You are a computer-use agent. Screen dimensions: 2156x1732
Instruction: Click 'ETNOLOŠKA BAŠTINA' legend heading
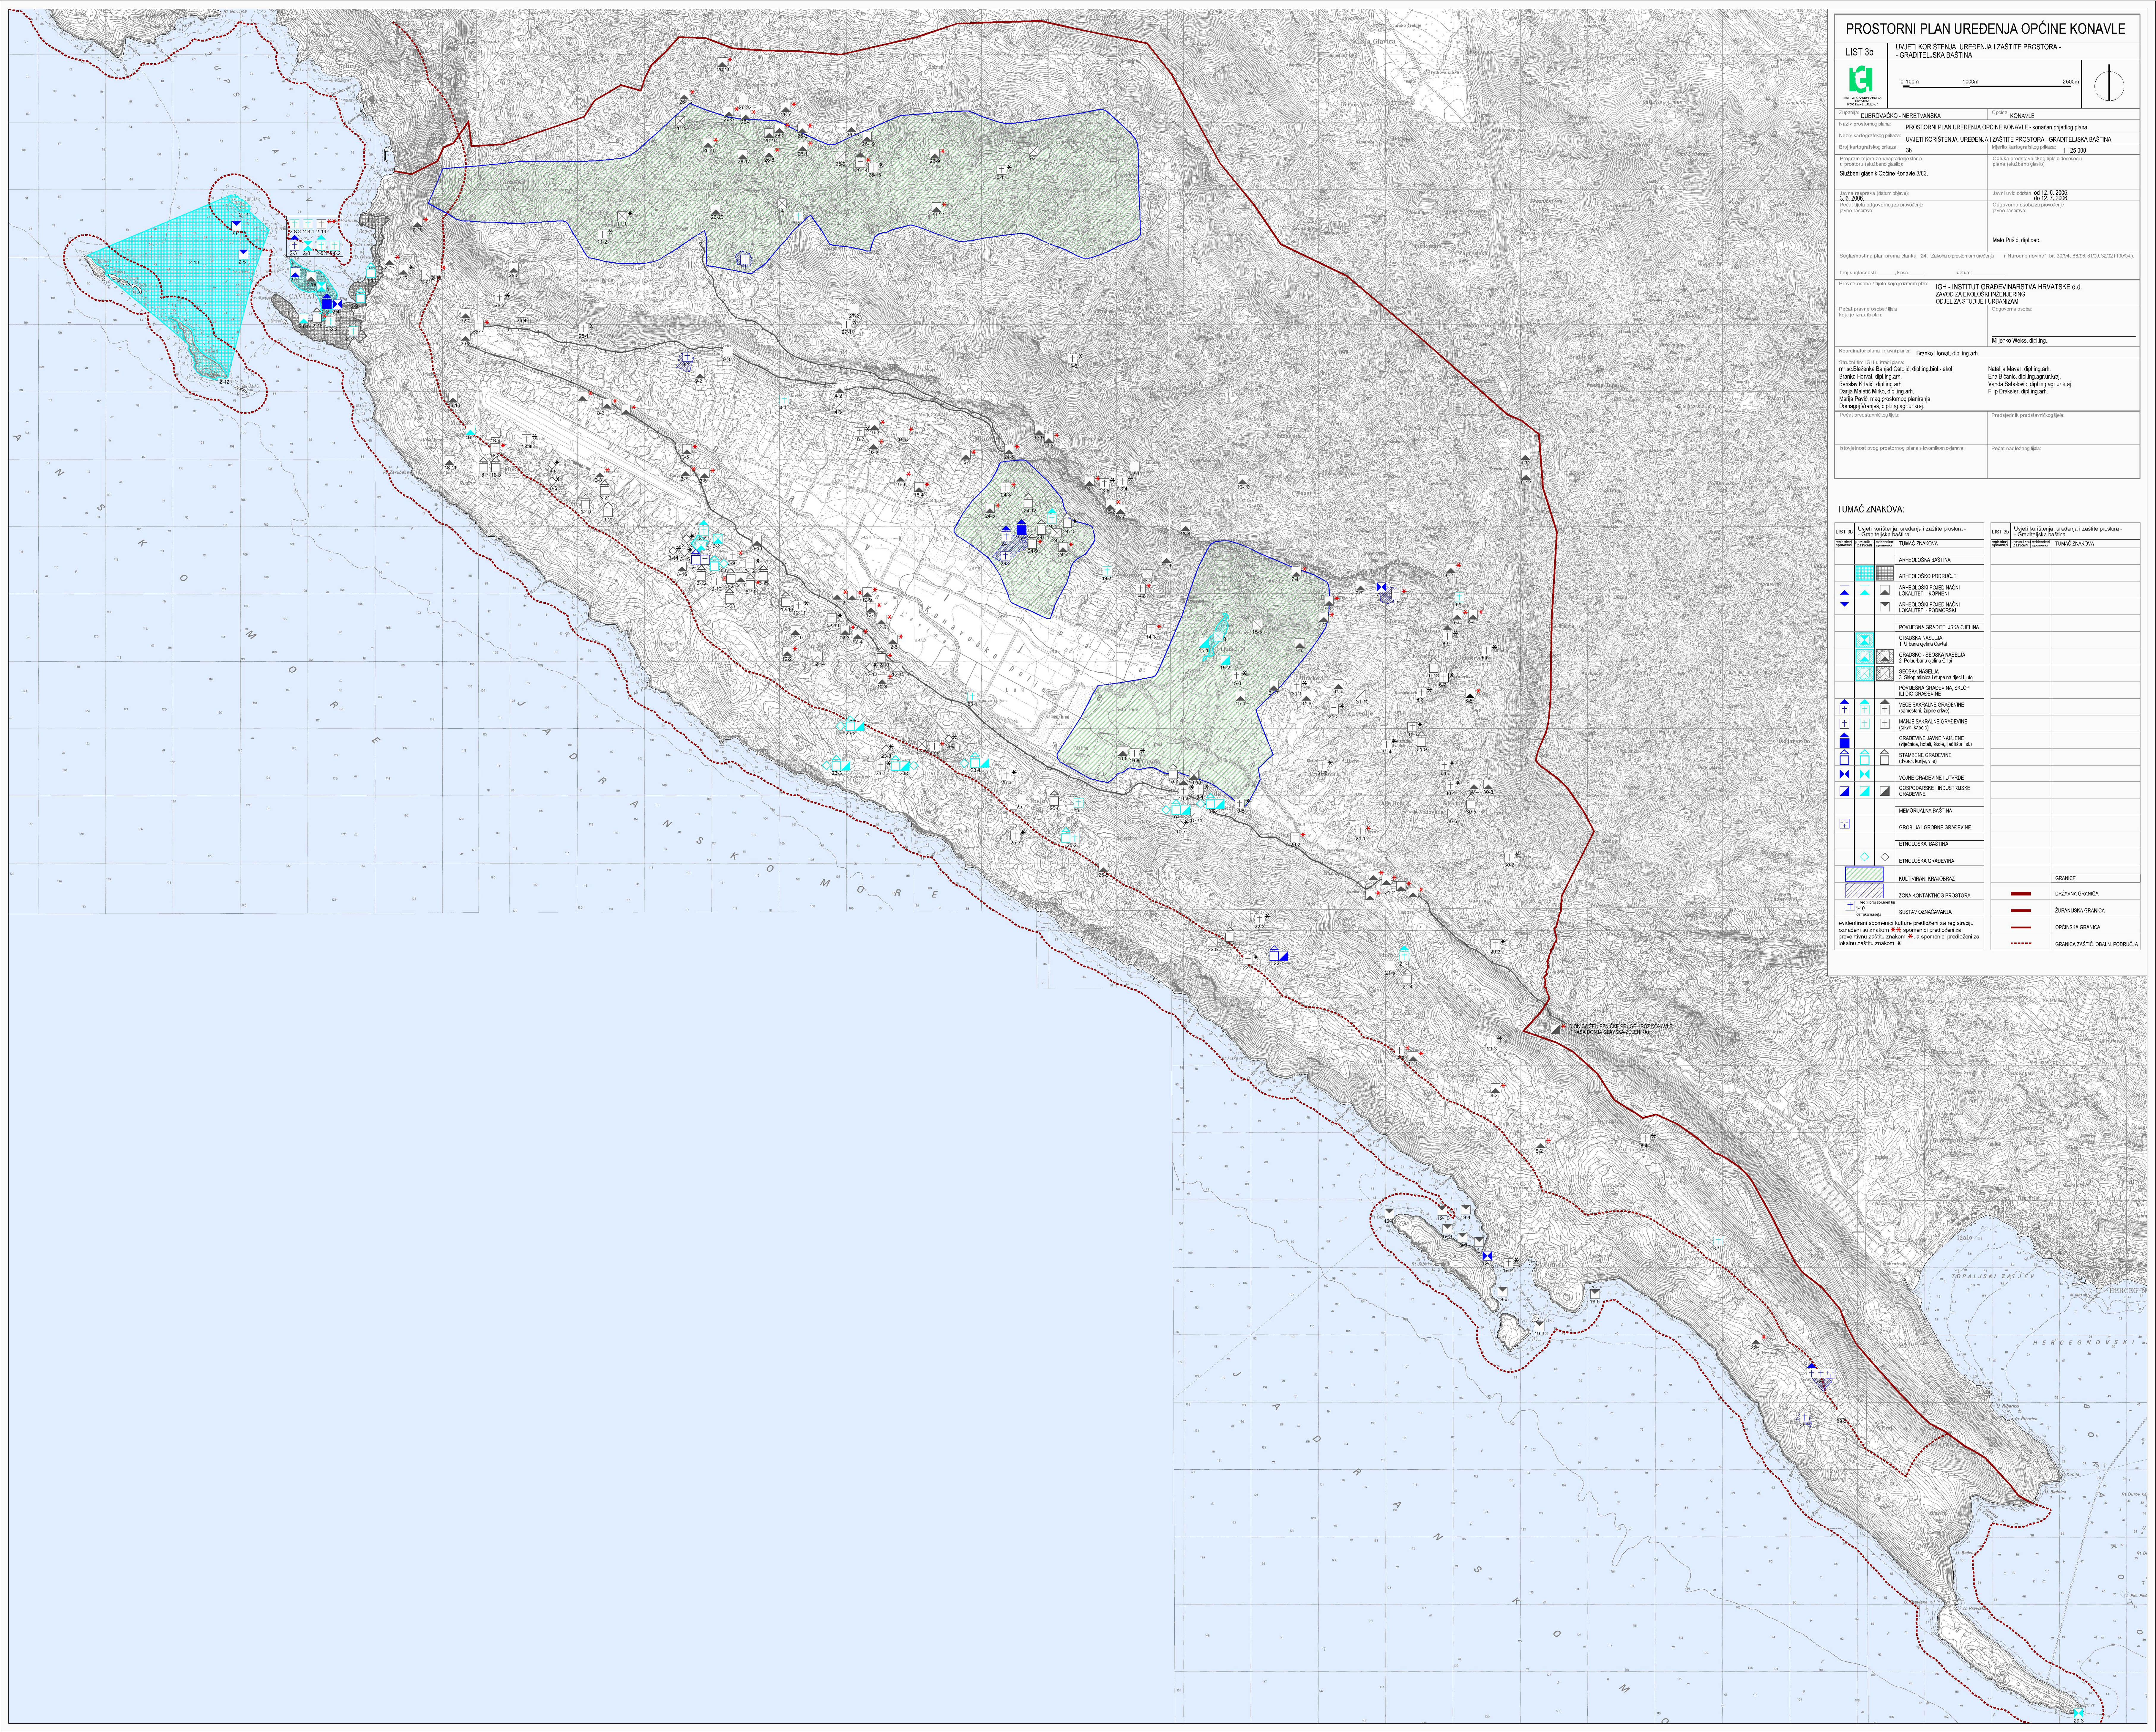pyautogui.click(x=1924, y=844)
